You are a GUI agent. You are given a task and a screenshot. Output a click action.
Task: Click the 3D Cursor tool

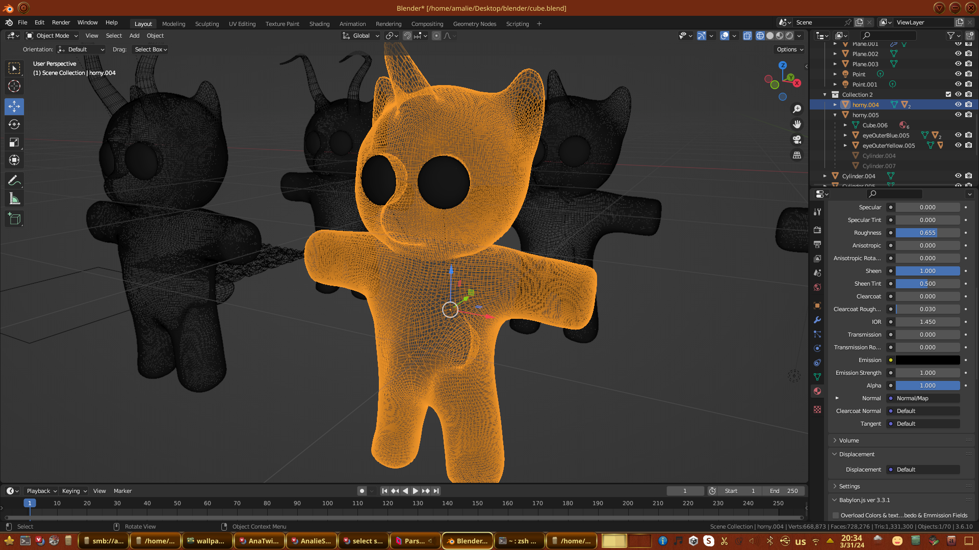click(x=14, y=86)
